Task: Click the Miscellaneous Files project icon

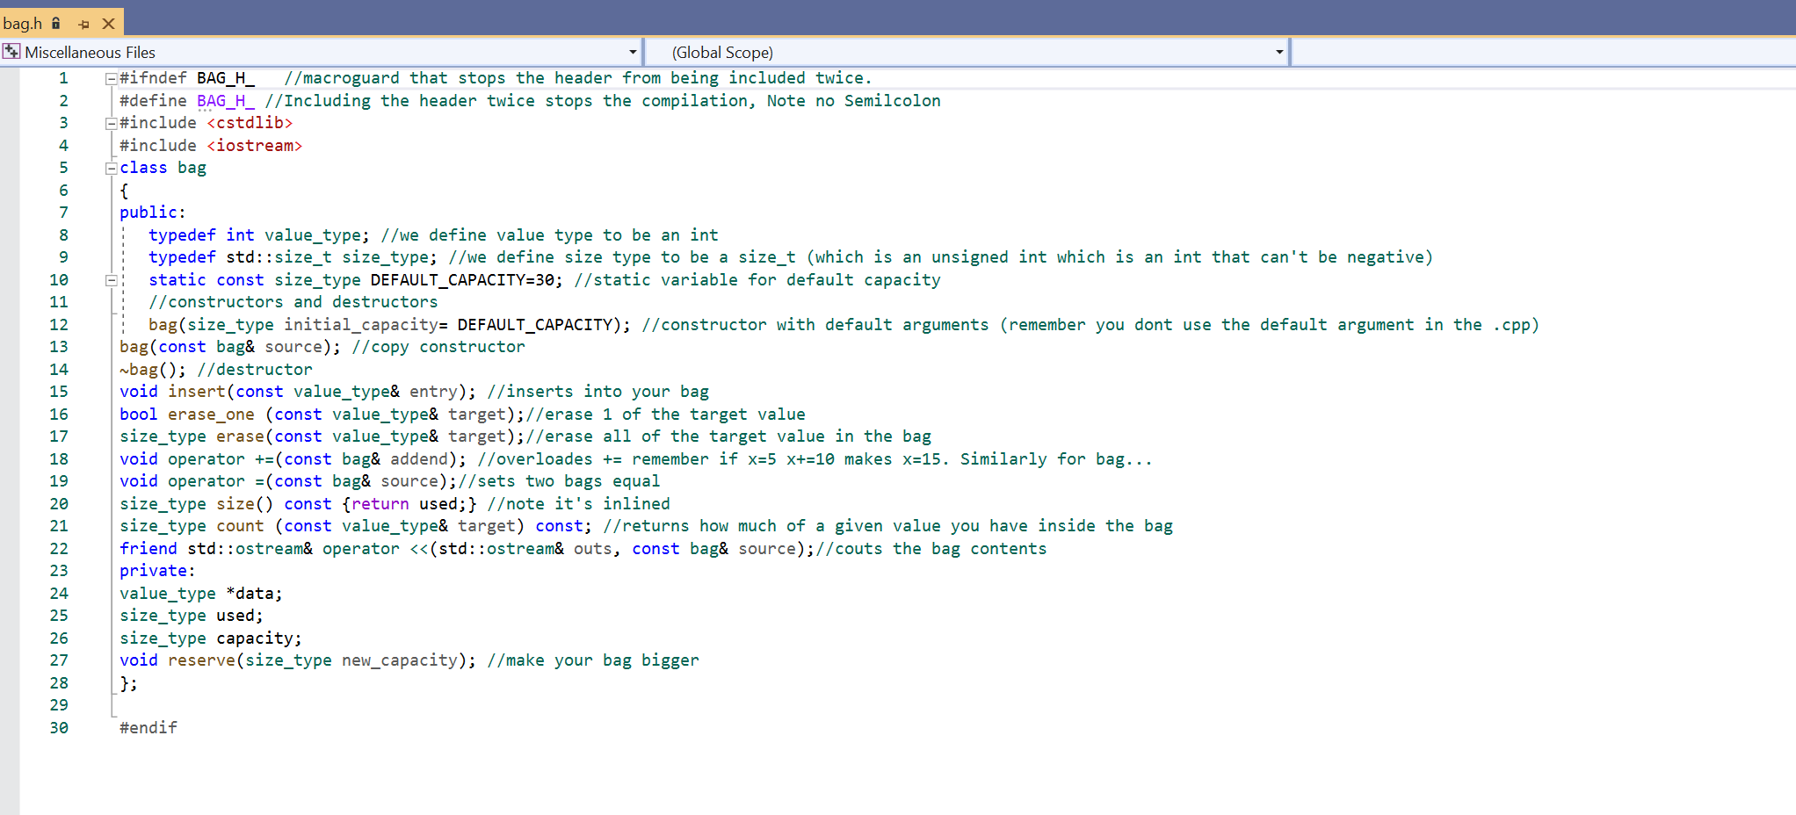Action: click(x=11, y=51)
